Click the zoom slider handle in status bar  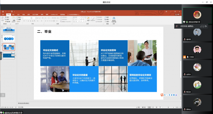coord(168,107)
